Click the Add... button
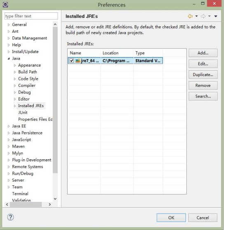The image size is (225, 230). pos(203,53)
